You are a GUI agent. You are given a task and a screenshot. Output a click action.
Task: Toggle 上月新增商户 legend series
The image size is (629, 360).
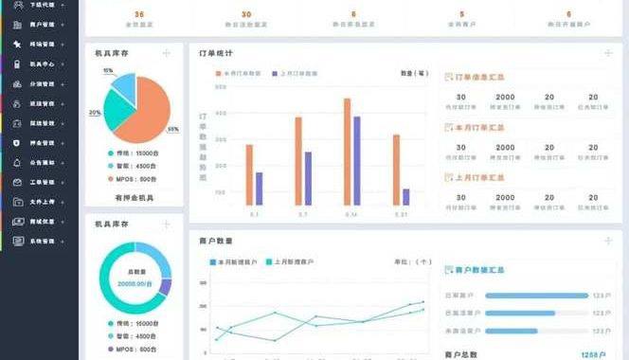tap(290, 262)
